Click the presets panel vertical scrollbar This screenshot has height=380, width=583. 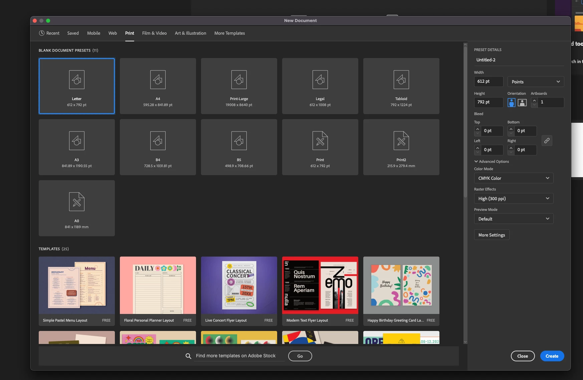click(x=465, y=122)
